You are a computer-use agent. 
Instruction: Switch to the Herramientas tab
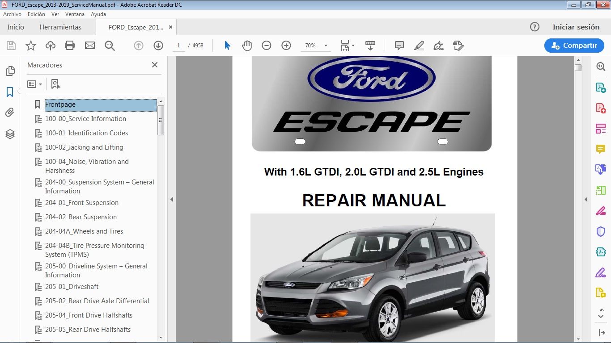[x=60, y=27]
